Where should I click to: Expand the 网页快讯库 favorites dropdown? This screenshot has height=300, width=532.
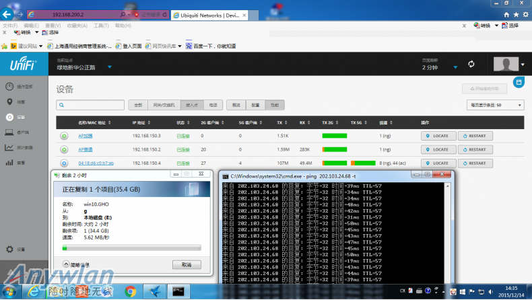click(180, 46)
